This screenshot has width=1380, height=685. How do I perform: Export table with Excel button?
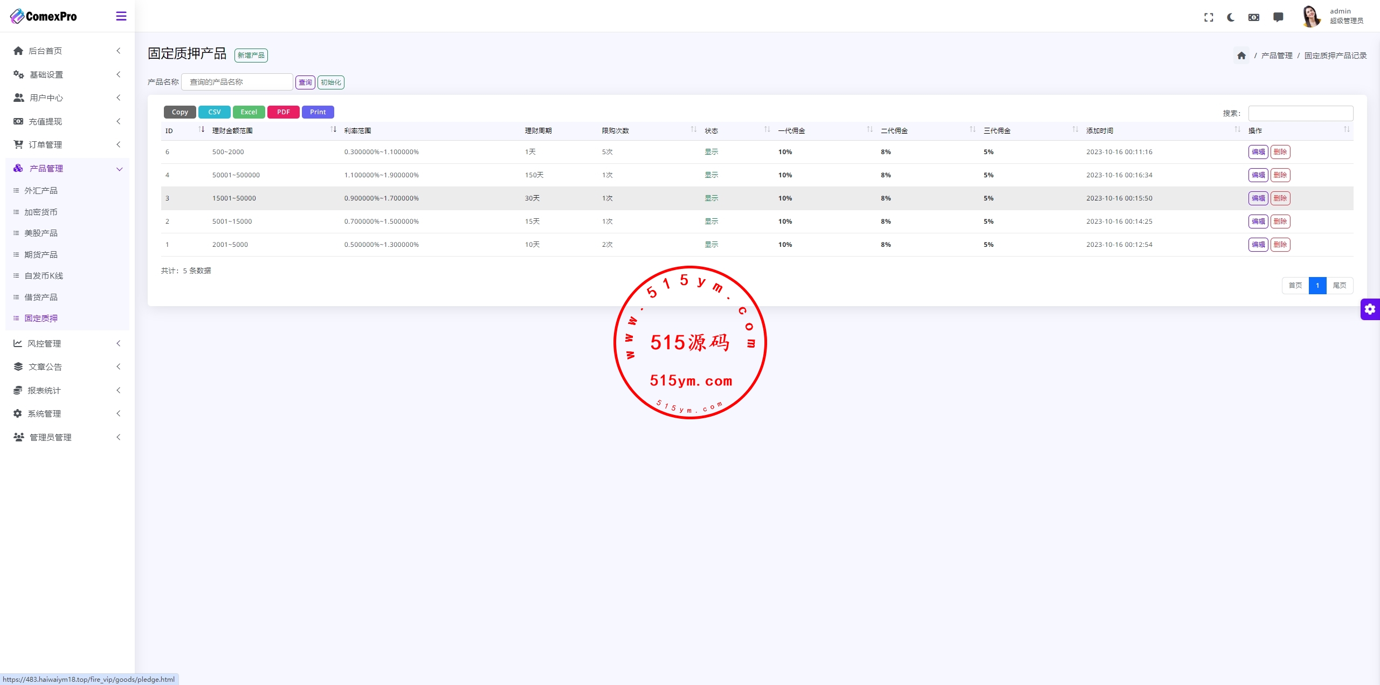tap(249, 112)
